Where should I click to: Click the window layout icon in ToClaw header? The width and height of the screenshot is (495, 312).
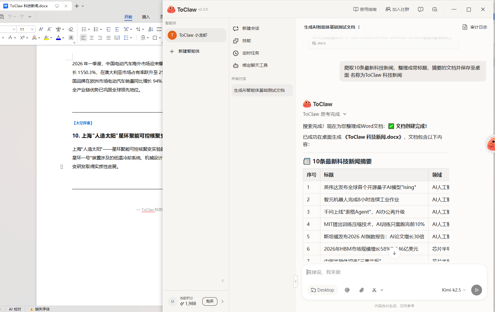pos(435,9)
